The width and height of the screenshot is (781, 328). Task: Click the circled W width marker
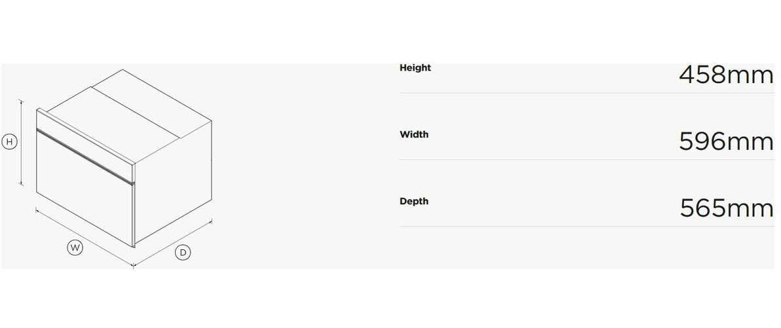(75, 247)
